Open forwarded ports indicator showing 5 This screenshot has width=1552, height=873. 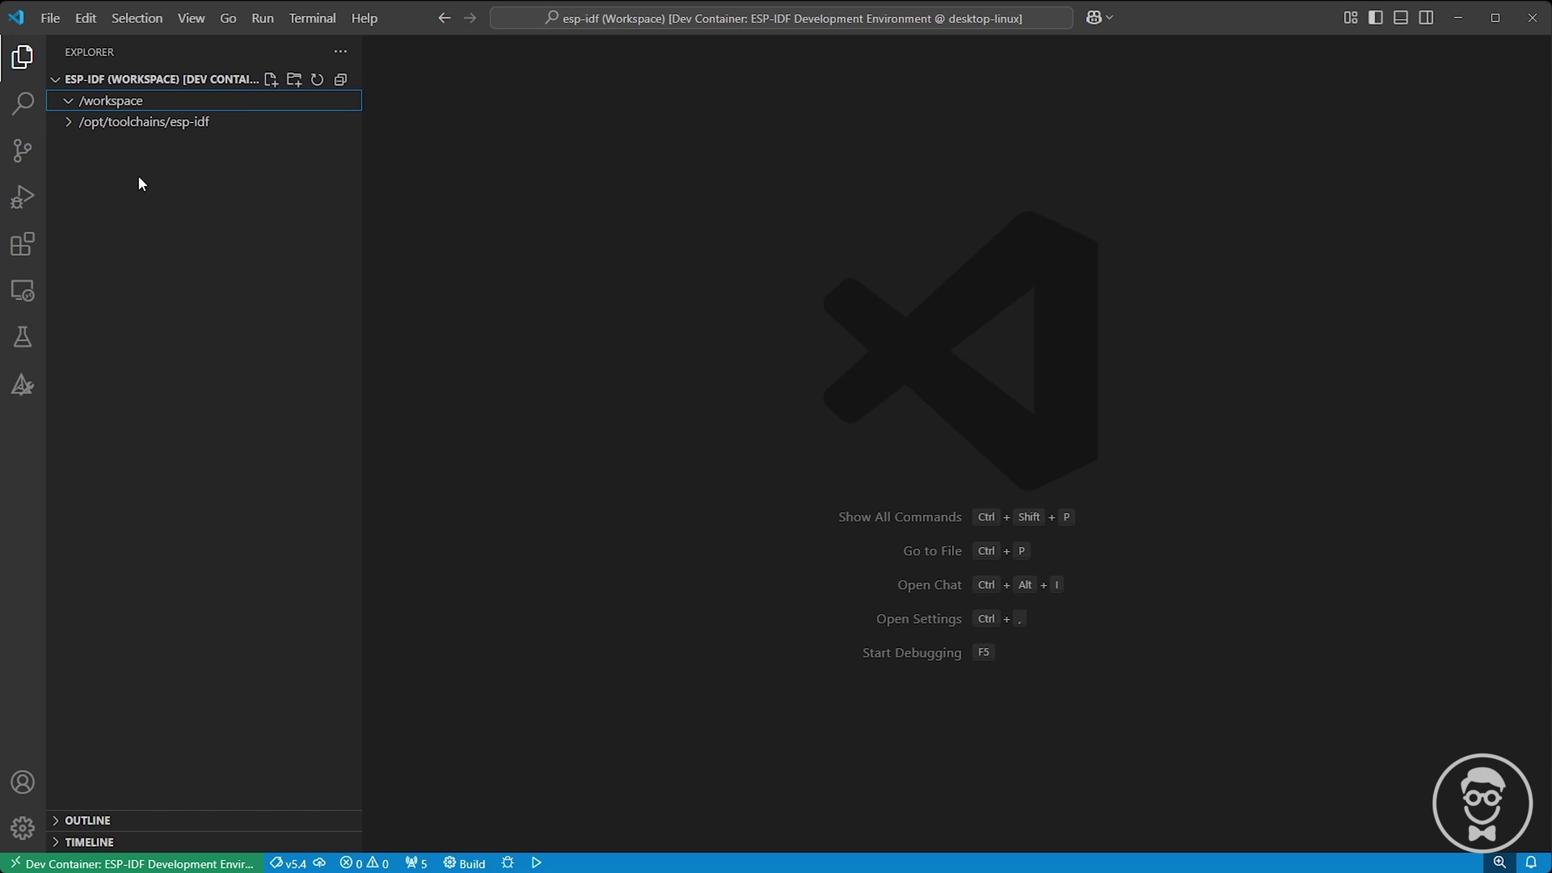click(x=416, y=863)
